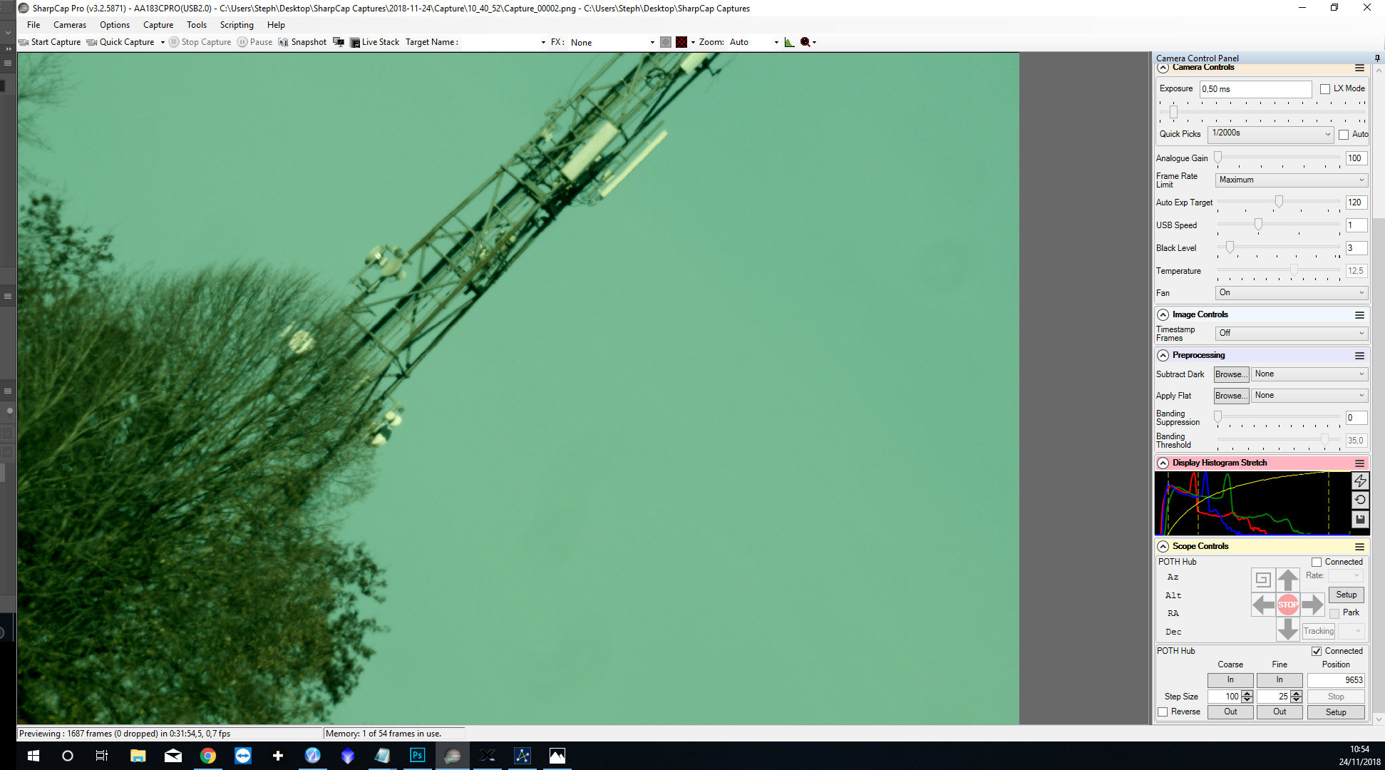Screen dimensions: 1385x770
Task: Enable the LX Mode checkbox
Action: (x=1325, y=89)
